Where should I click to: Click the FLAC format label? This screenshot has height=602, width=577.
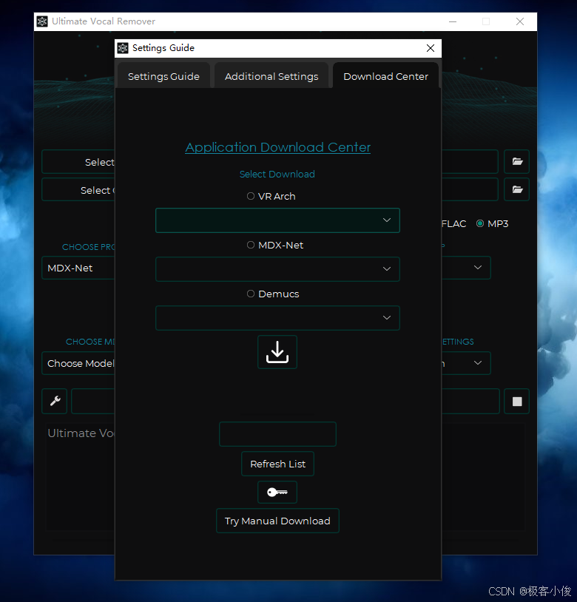click(x=453, y=224)
